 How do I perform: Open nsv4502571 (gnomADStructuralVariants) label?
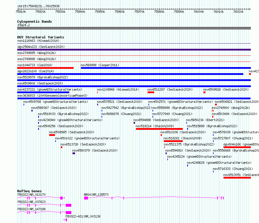coord(180,102)
